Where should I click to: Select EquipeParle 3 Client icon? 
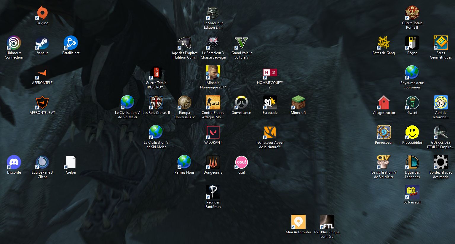click(42, 162)
